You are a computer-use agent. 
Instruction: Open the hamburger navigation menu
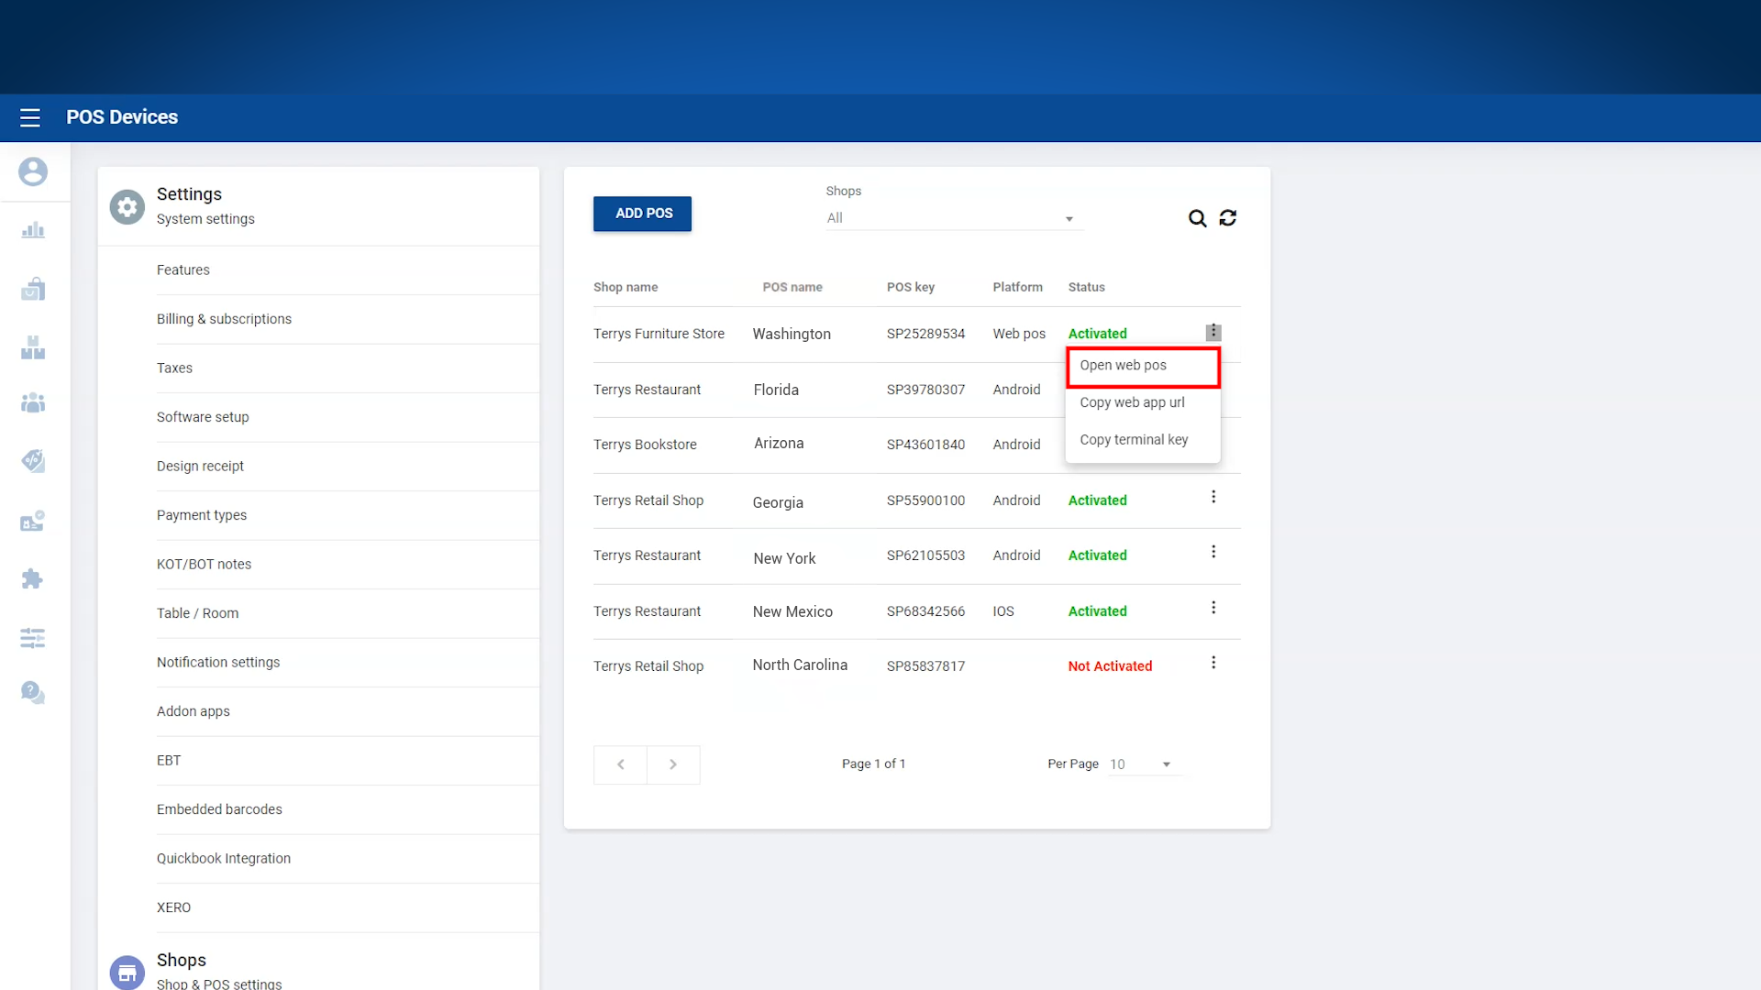30,117
